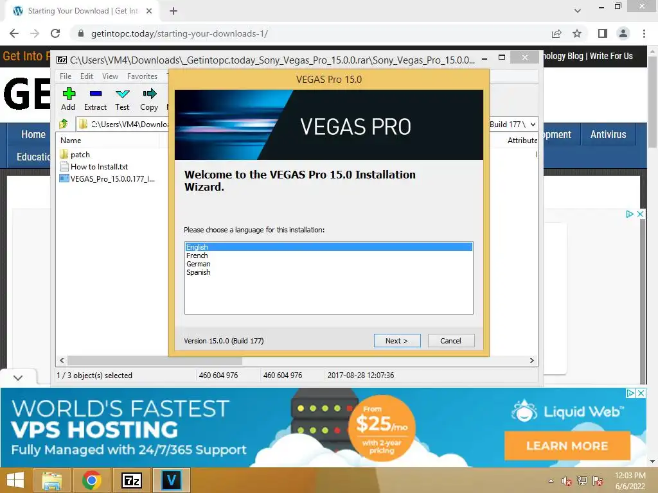Expand the 7-Zip path dropdown
The height and width of the screenshot is (493, 658).
[533, 124]
